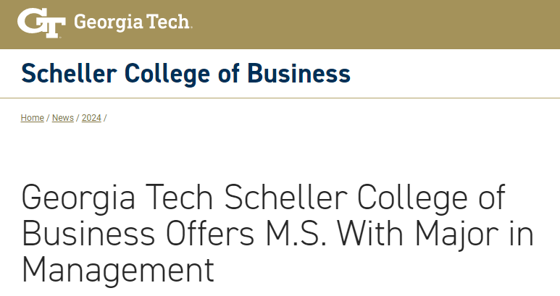Click the slash between News and 2024

pos(78,118)
